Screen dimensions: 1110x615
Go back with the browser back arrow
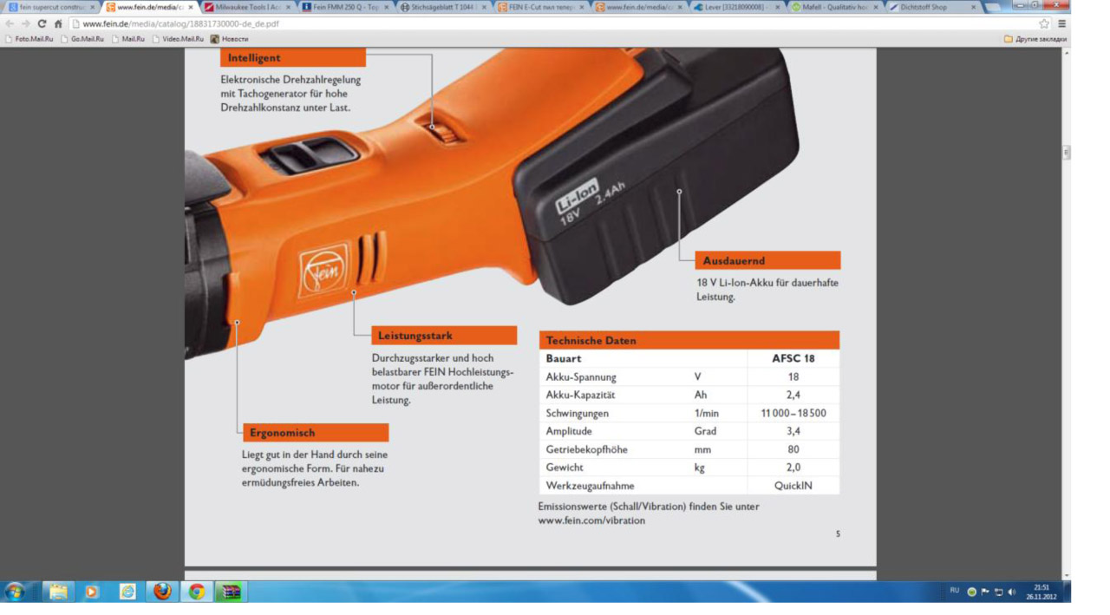pyautogui.click(x=10, y=24)
